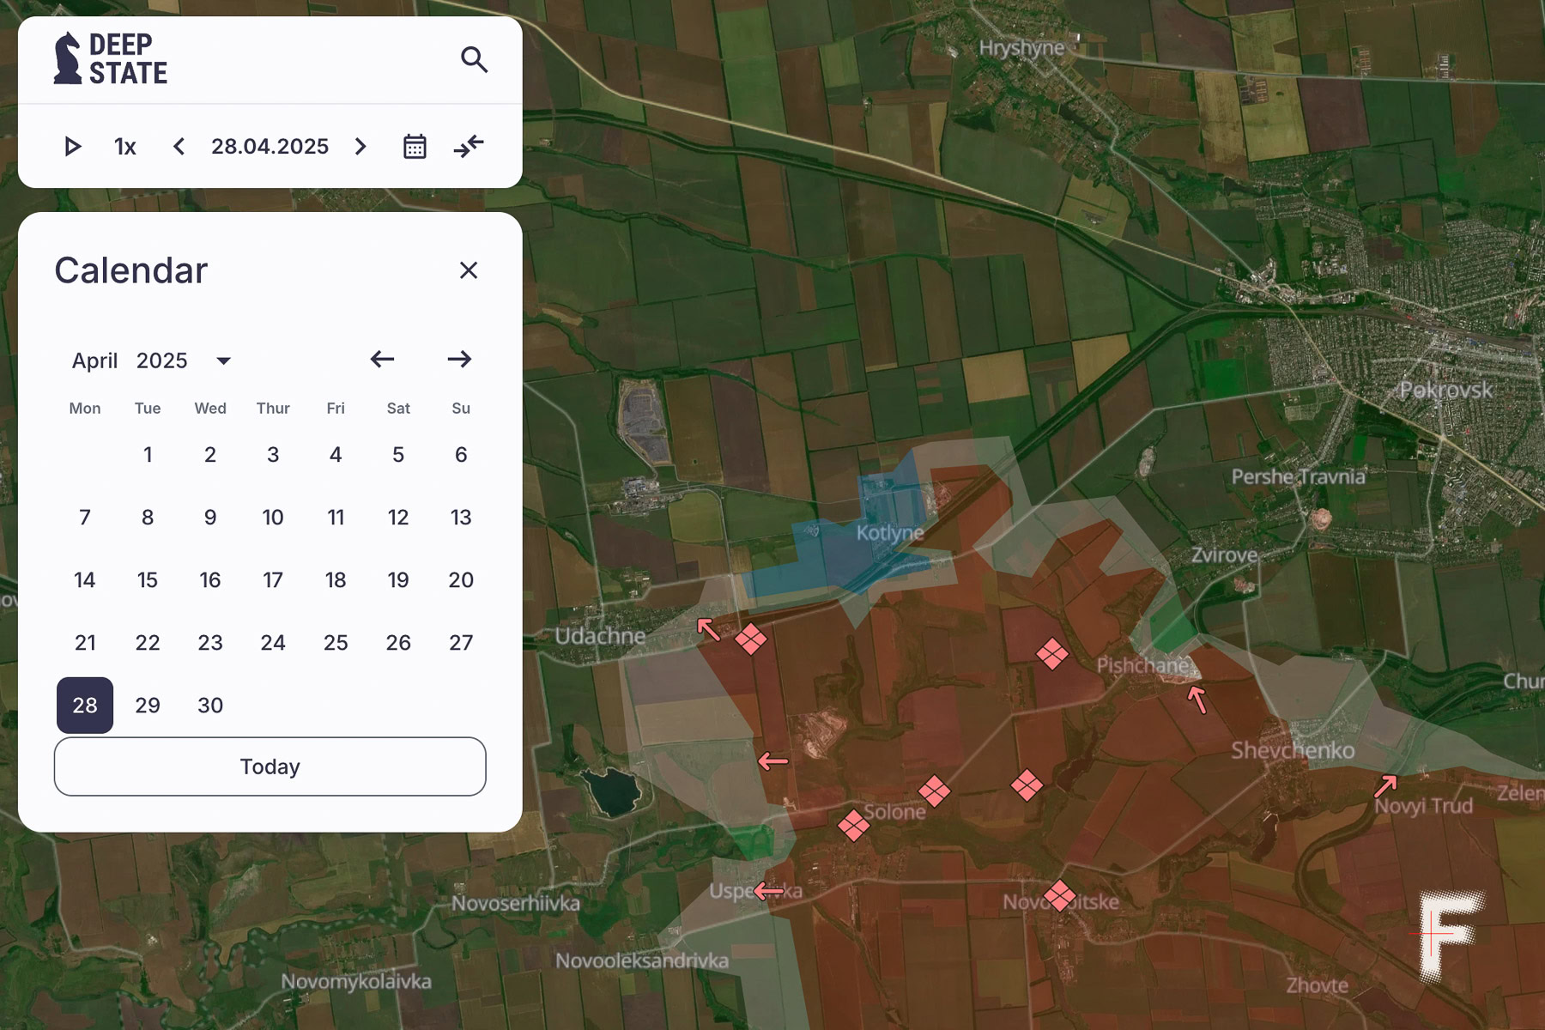The width and height of the screenshot is (1545, 1030).
Task: Start timeline playback with play button
Action: [73, 147]
